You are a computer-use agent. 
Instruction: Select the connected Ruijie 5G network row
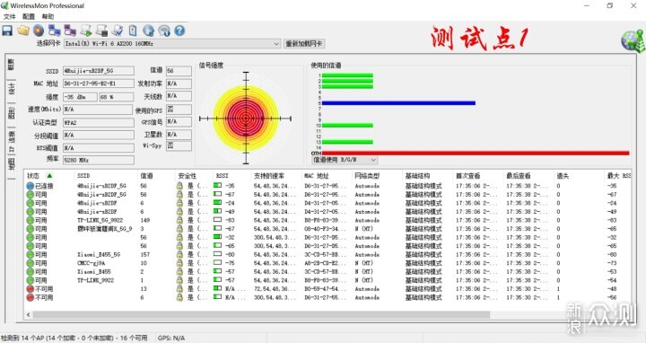pos(327,186)
